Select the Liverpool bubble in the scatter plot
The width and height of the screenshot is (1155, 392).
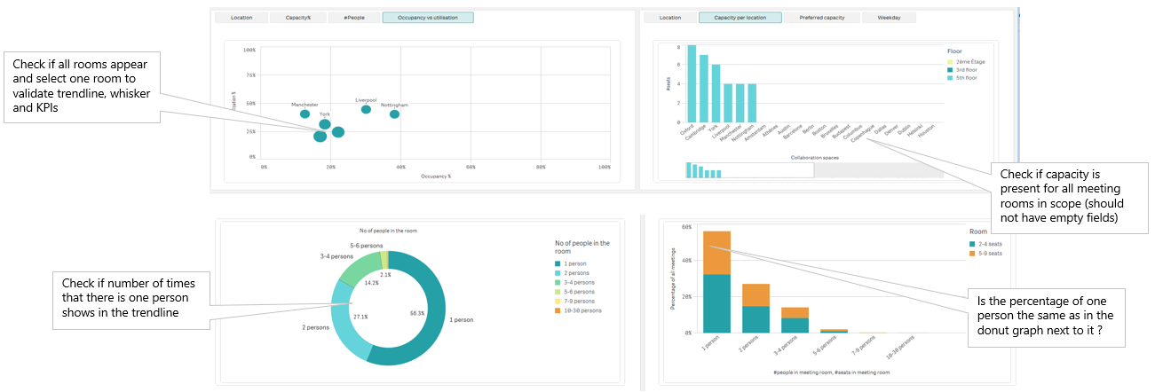[x=366, y=109]
